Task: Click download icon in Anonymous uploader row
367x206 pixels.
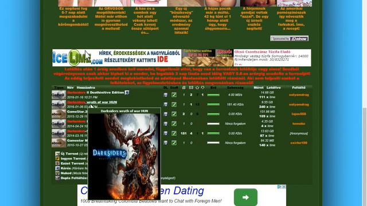Action: pos(166,133)
